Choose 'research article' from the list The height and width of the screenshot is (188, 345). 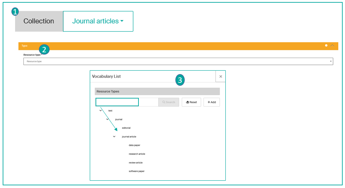[x=137, y=154]
